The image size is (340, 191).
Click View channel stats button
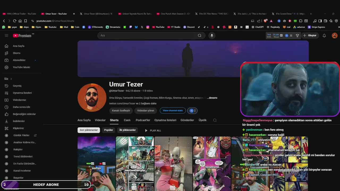click(x=173, y=111)
